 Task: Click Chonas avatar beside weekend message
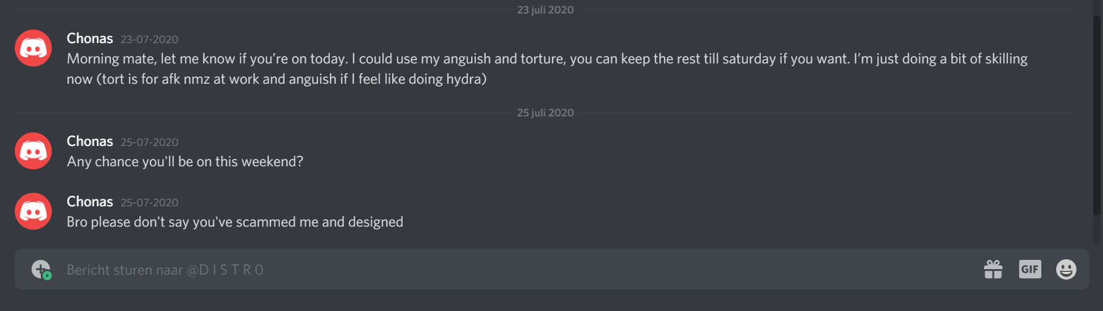(33, 151)
